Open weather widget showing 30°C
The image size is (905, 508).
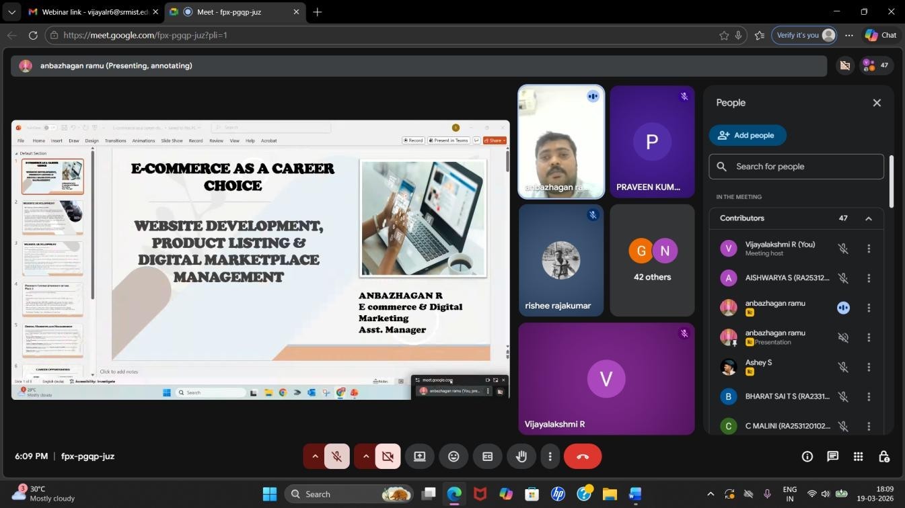(x=44, y=493)
